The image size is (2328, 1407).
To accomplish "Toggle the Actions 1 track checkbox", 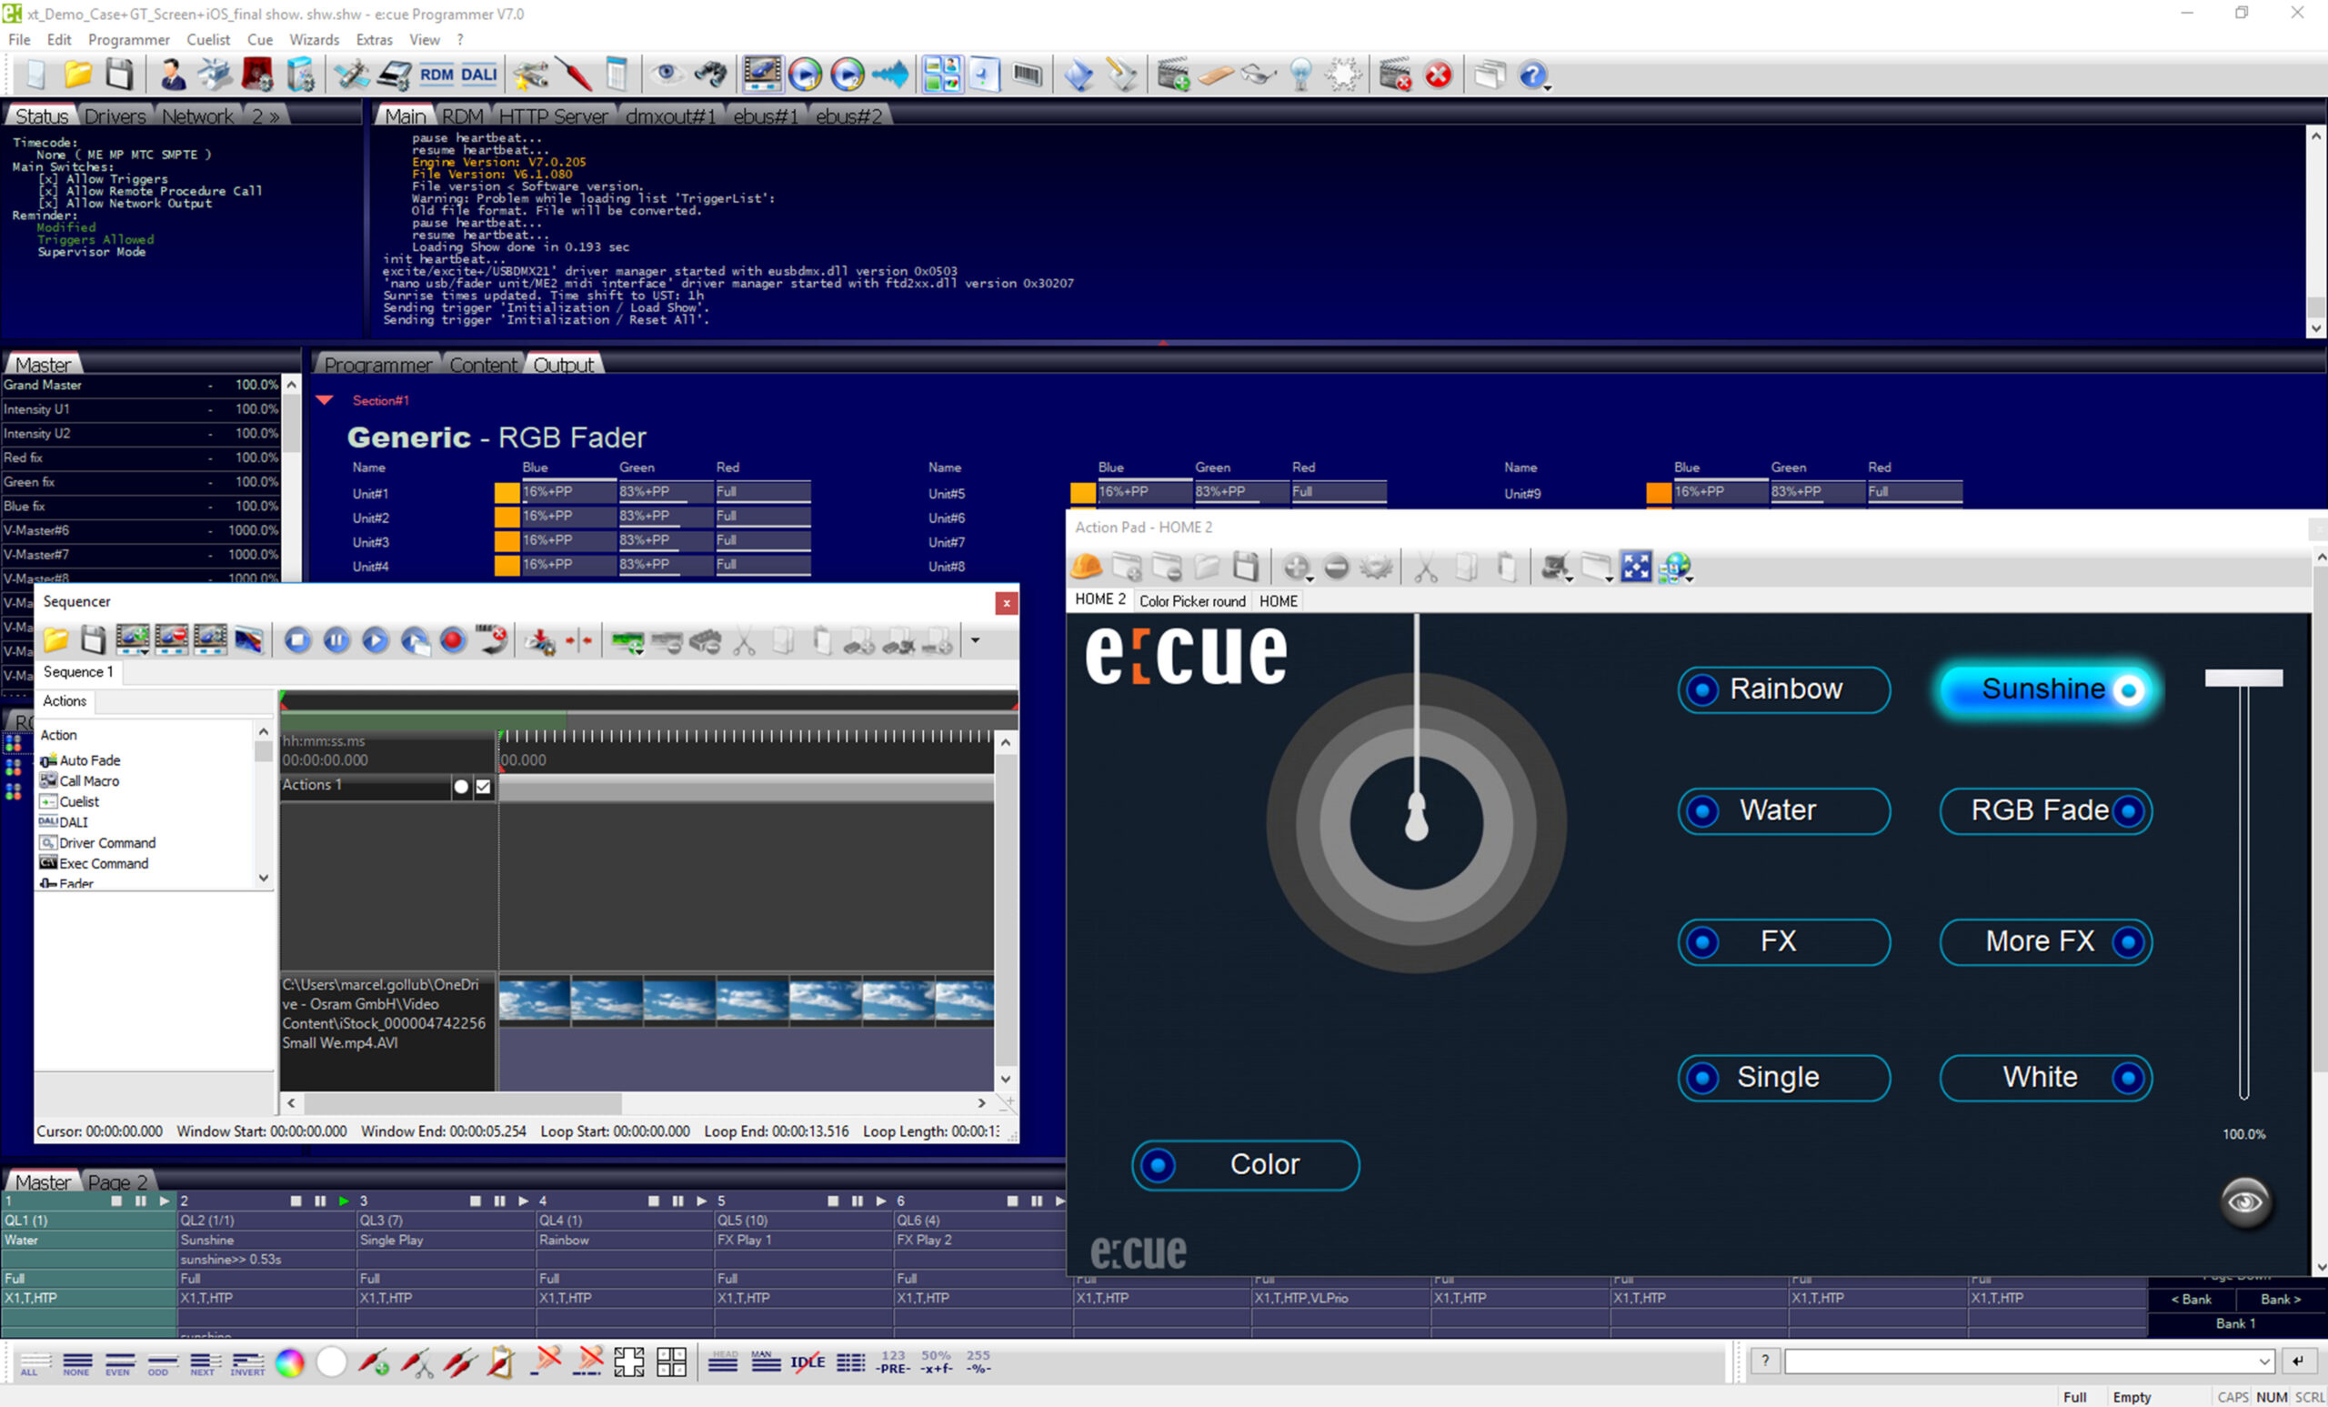I will (x=484, y=786).
